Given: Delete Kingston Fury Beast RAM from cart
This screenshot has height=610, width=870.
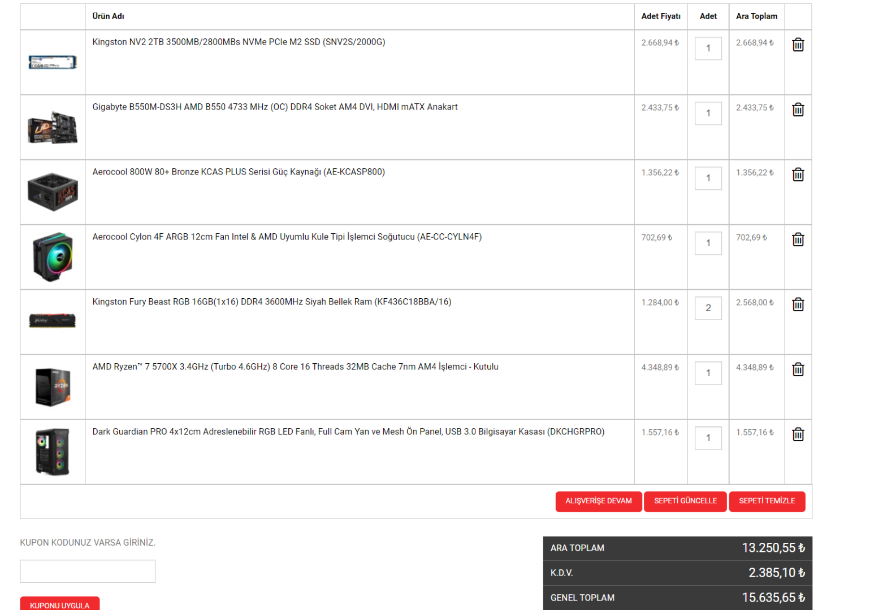Looking at the screenshot, I should click(798, 304).
